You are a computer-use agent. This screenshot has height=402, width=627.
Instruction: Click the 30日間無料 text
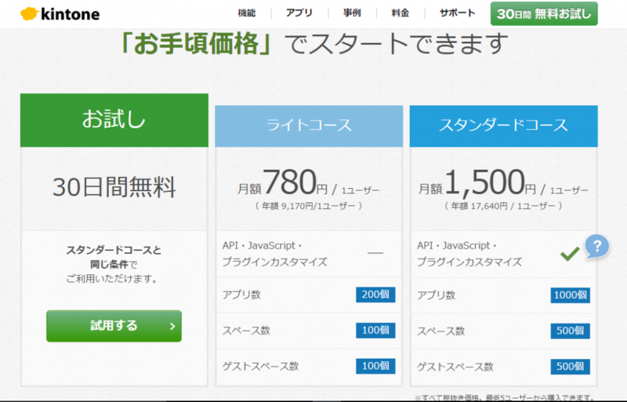point(114,187)
